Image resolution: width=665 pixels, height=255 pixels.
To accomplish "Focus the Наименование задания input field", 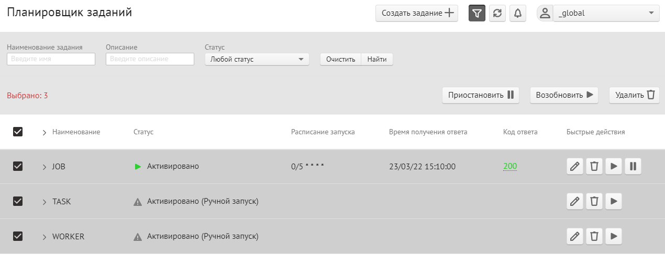I will pos(51,59).
